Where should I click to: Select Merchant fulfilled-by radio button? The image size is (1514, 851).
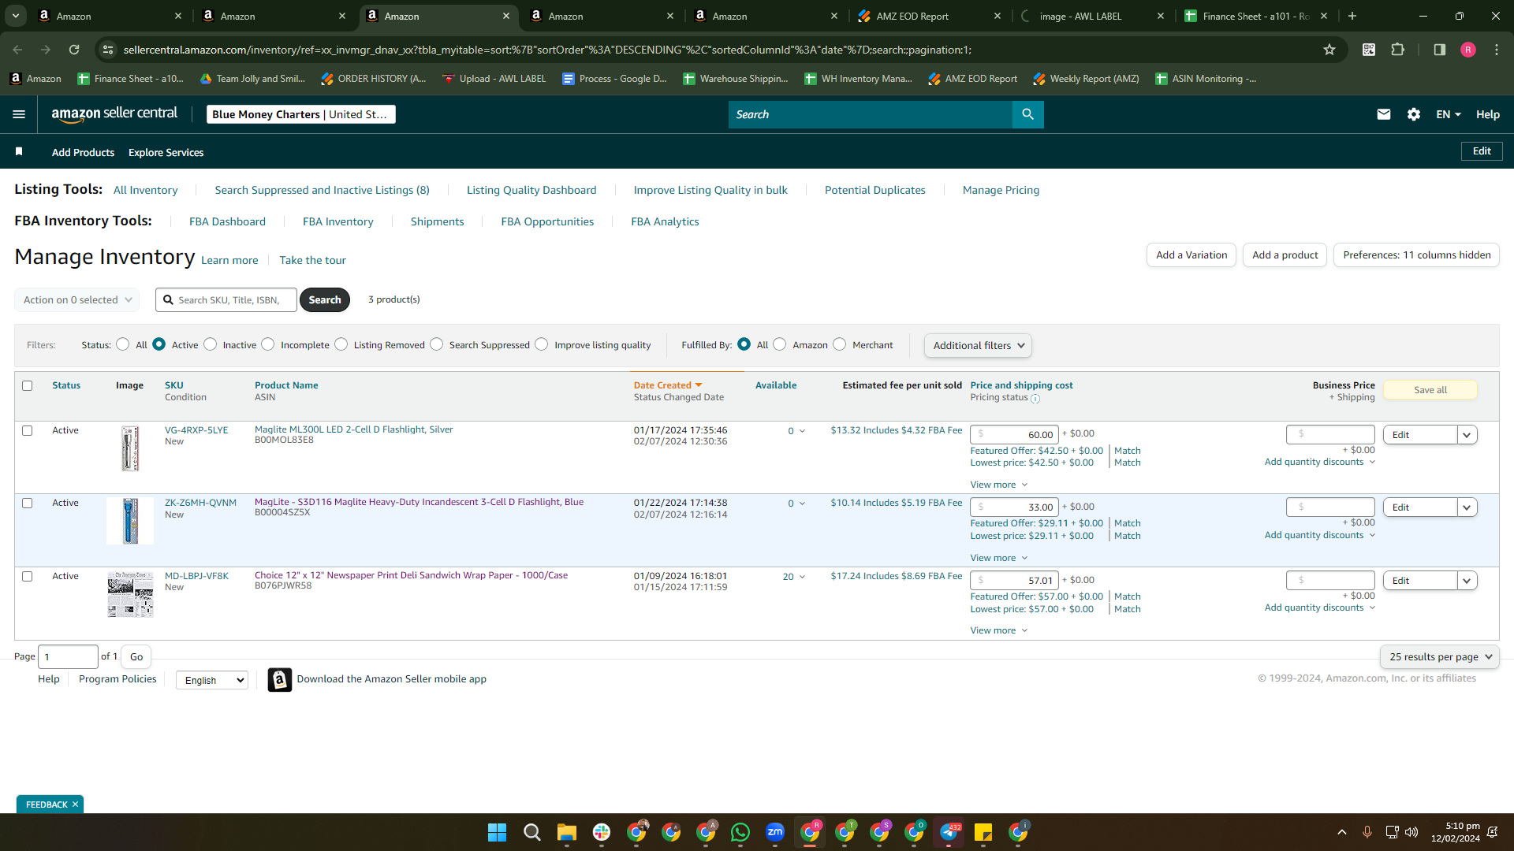(840, 344)
